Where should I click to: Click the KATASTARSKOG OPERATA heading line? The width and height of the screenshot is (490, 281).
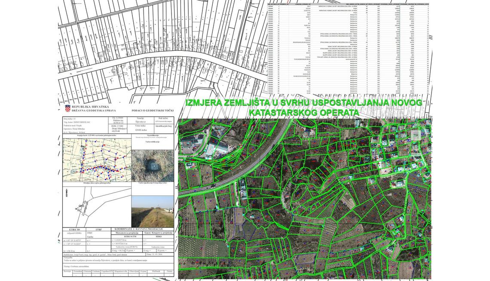[304, 113]
